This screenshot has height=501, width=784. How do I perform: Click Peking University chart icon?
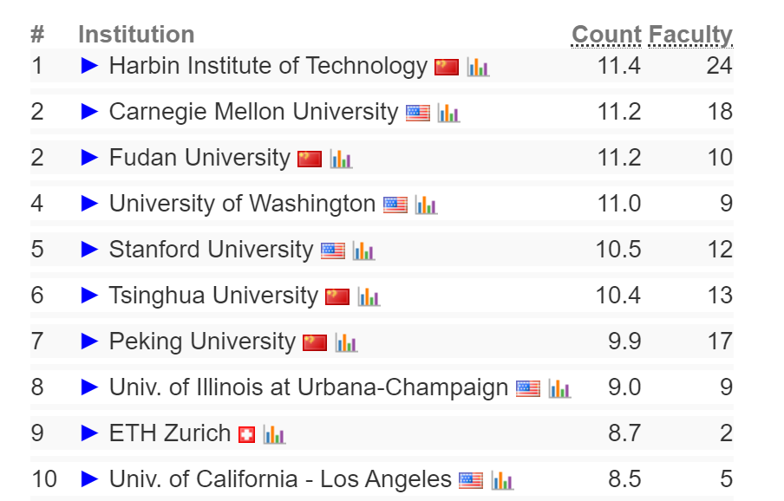tap(346, 342)
